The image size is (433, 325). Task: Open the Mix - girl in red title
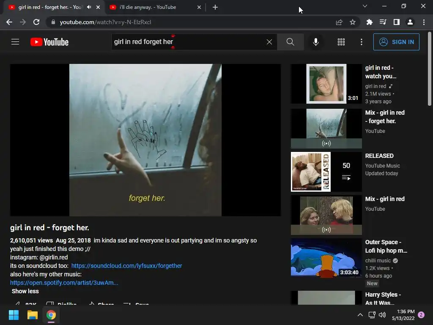pos(385,199)
